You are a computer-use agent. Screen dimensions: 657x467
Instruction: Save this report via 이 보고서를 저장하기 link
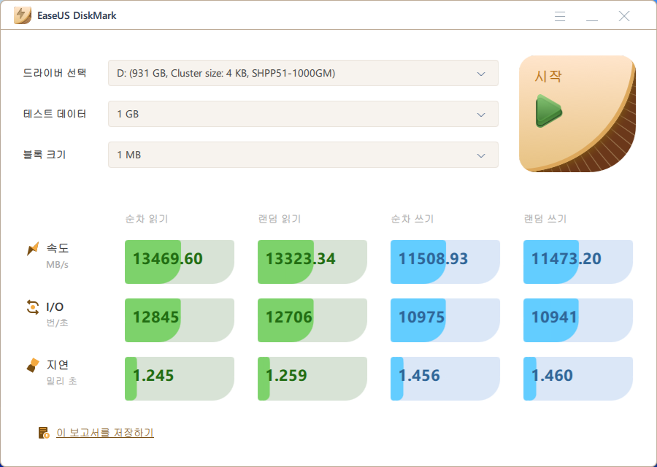point(104,433)
